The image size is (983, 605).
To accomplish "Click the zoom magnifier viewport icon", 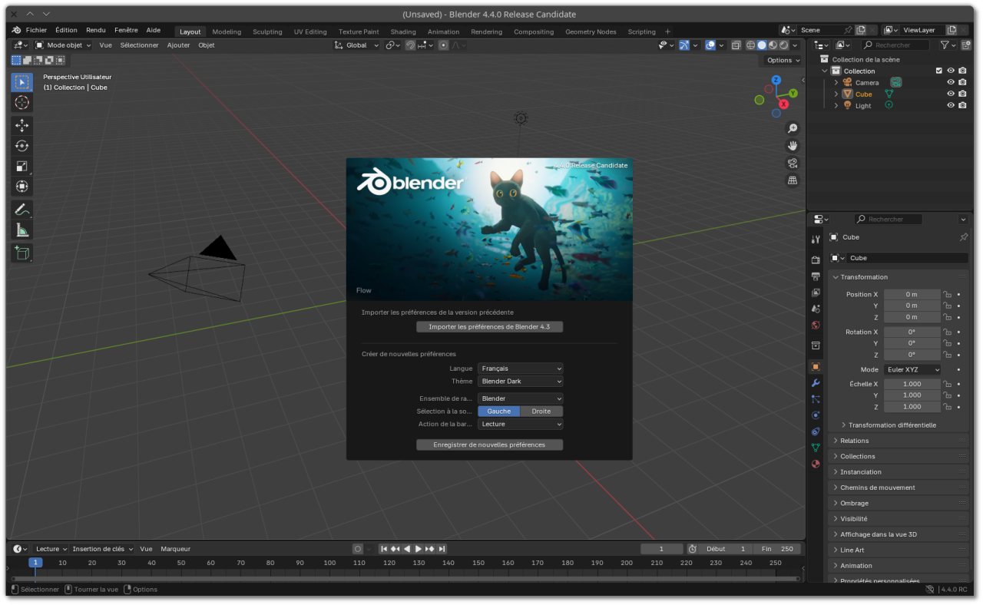I will pyautogui.click(x=793, y=128).
